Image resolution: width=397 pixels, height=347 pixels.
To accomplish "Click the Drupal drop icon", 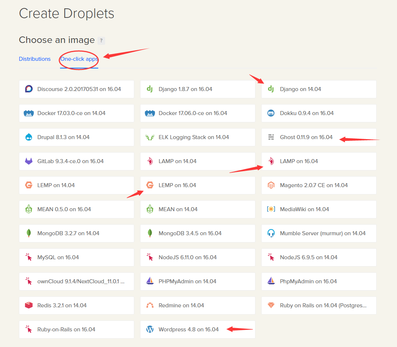I will (x=29, y=137).
